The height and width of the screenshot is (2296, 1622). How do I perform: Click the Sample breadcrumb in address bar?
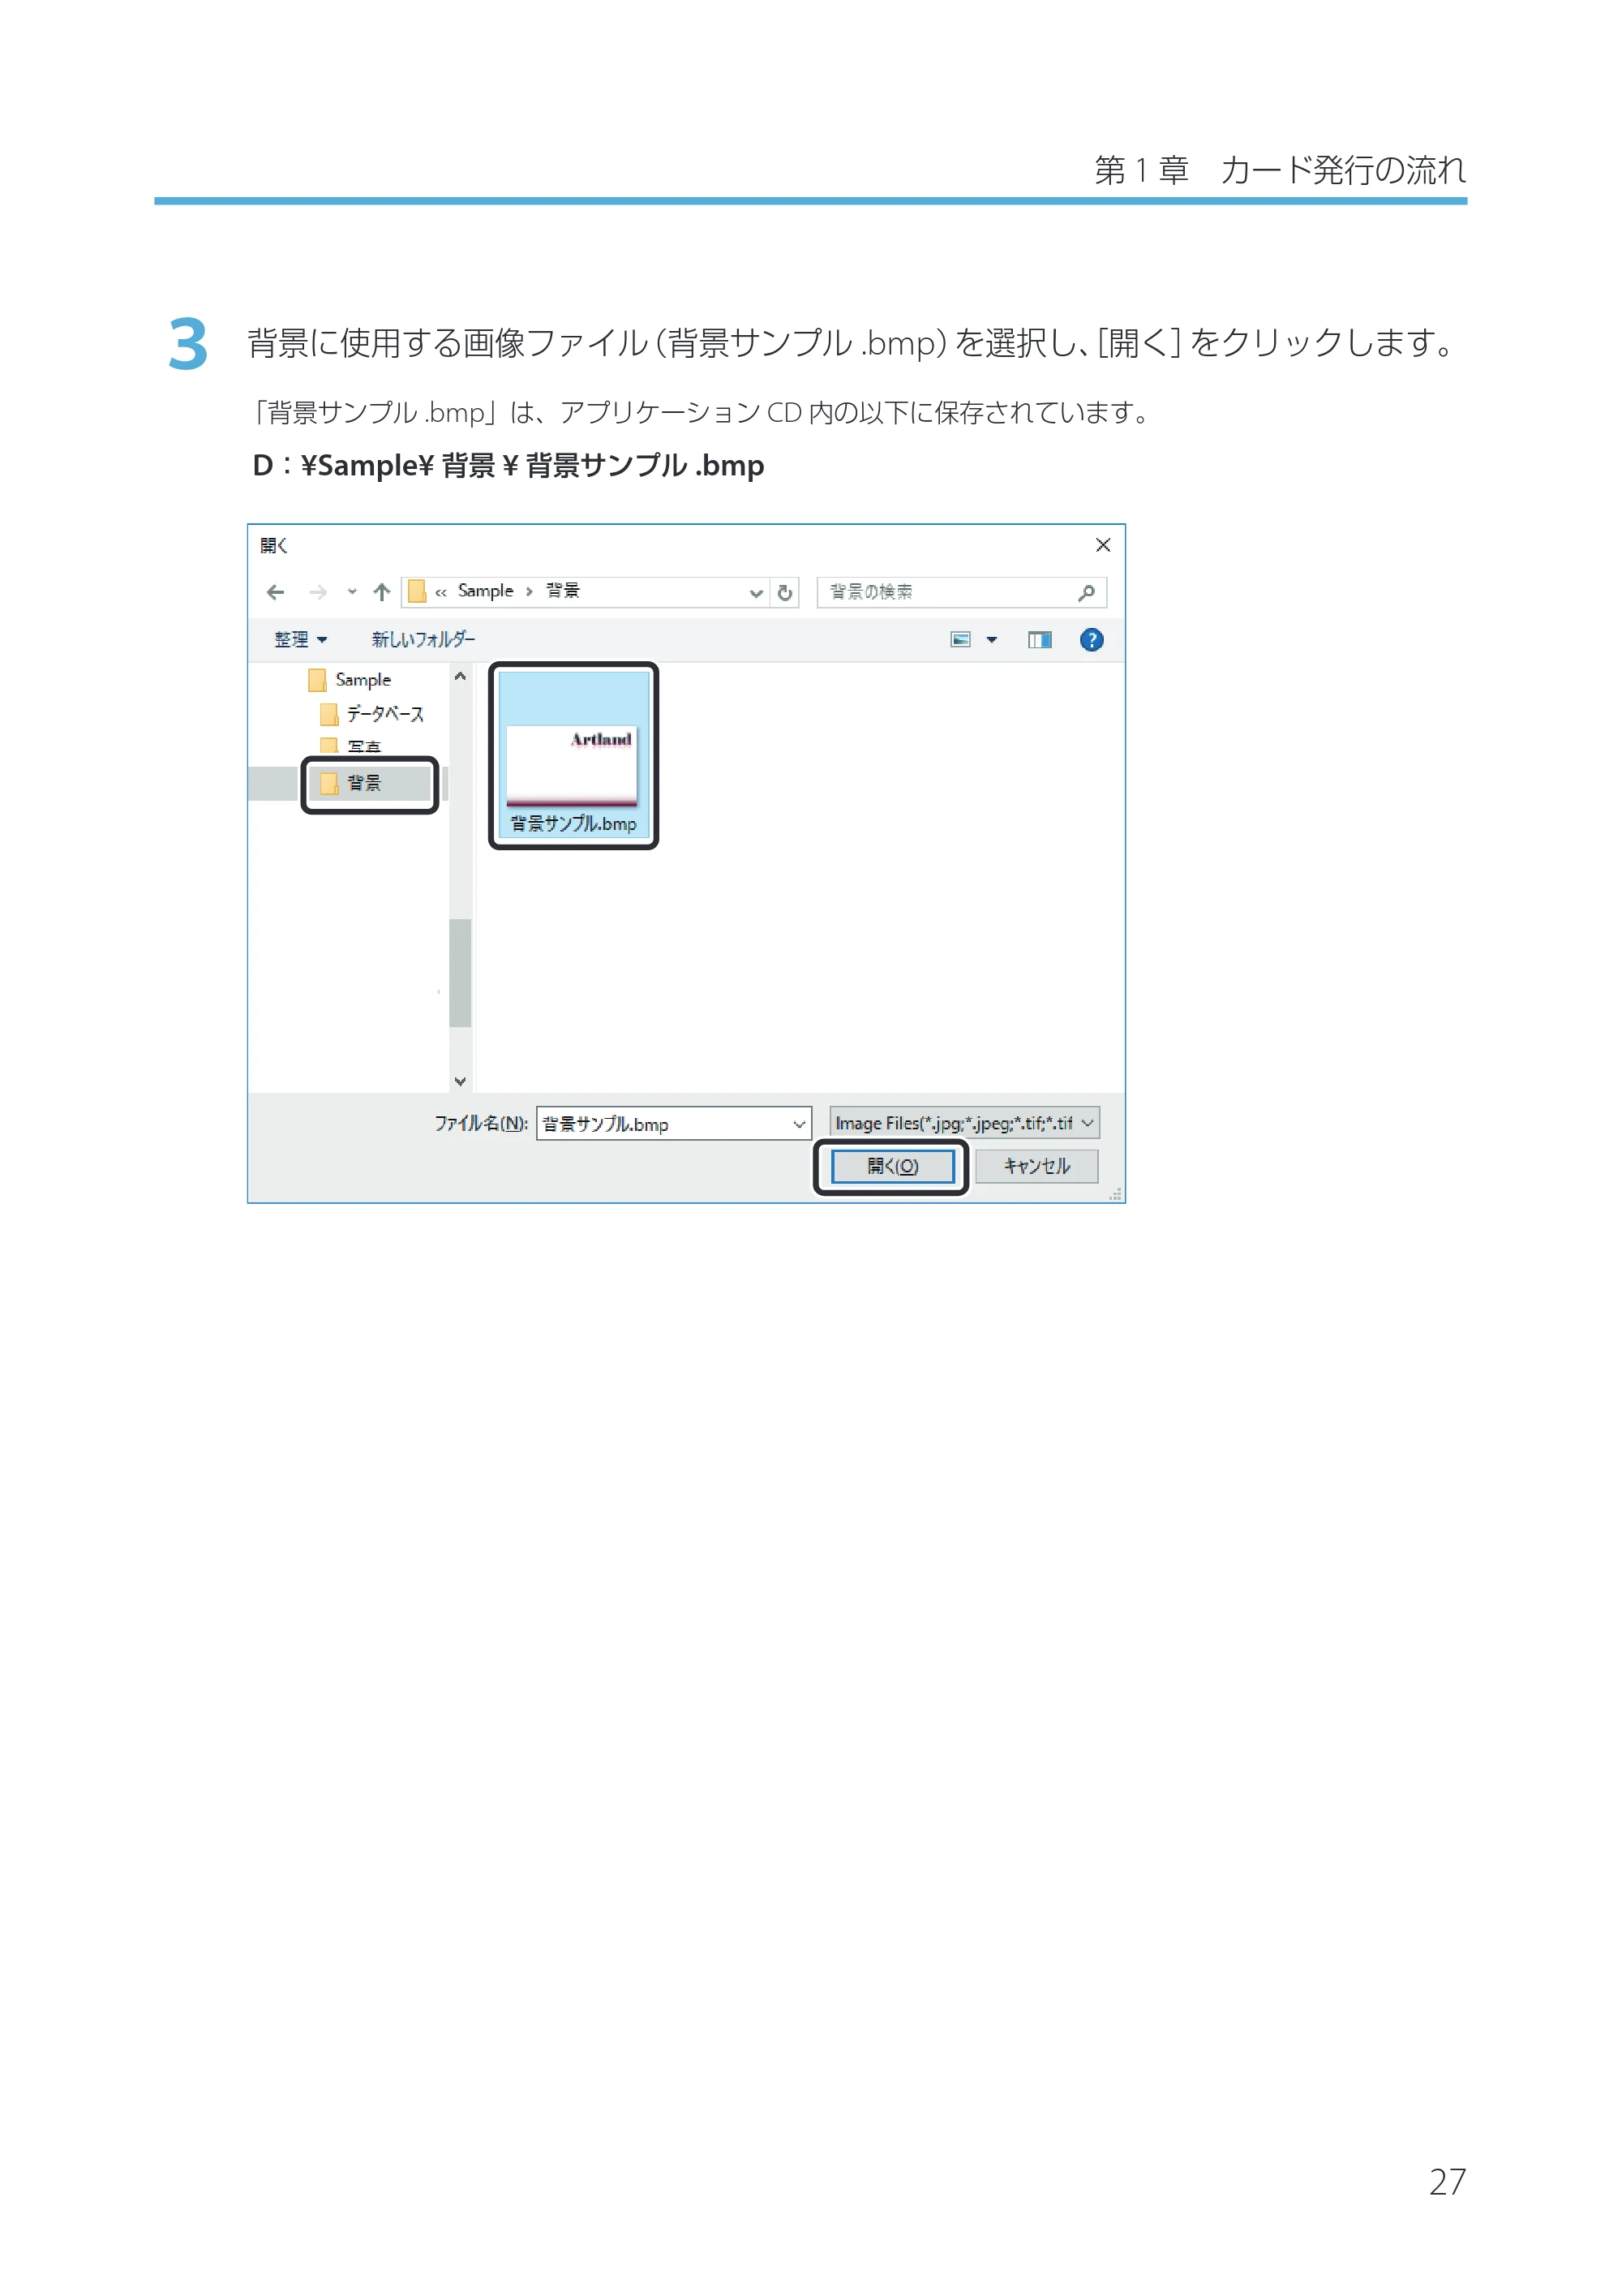486,591
